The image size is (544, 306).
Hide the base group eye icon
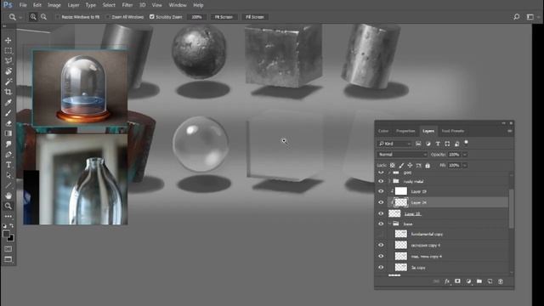click(x=381, y=224)
